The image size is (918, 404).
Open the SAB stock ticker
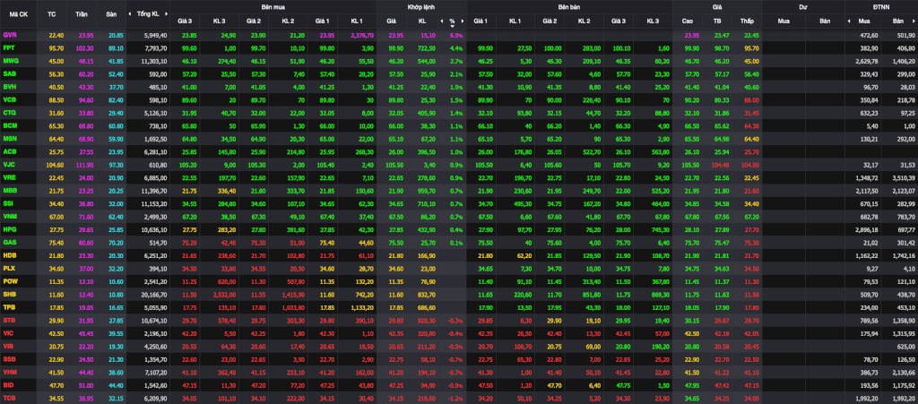[x=9, y=73]
